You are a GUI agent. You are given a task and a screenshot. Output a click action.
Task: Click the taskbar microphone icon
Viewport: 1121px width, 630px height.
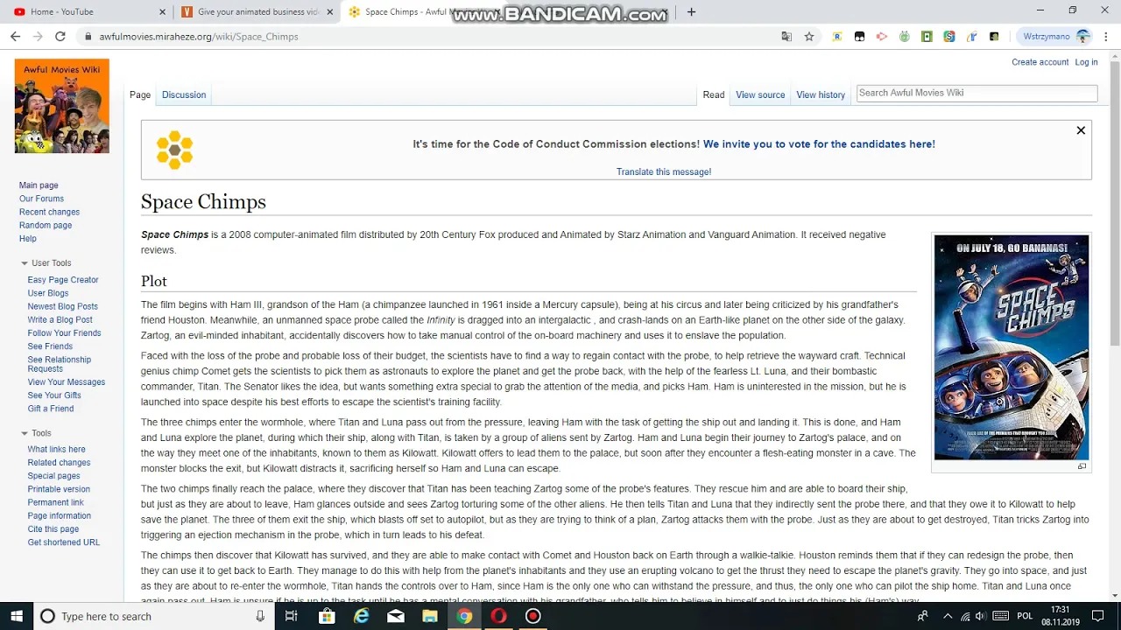[260, 616]
